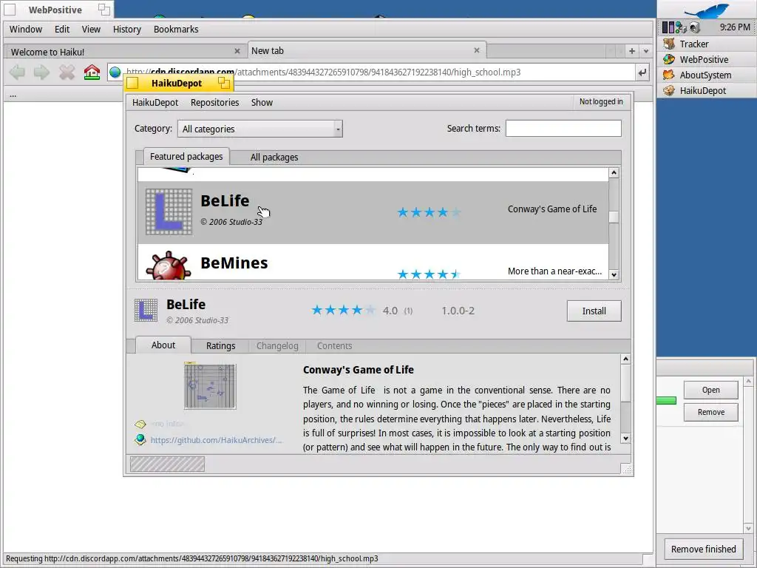This screenshot has width=757, height=568.
Task: Click the Haiku leaf menu in Deskbar
Action: (706, 10)
